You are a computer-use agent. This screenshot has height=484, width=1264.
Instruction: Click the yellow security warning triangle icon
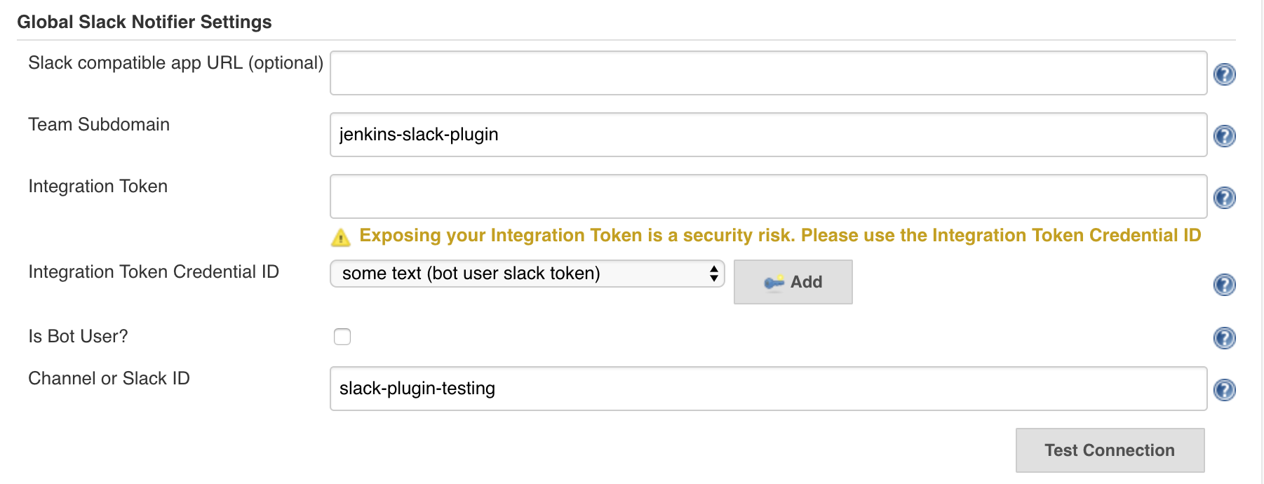[x=341, y=238]
